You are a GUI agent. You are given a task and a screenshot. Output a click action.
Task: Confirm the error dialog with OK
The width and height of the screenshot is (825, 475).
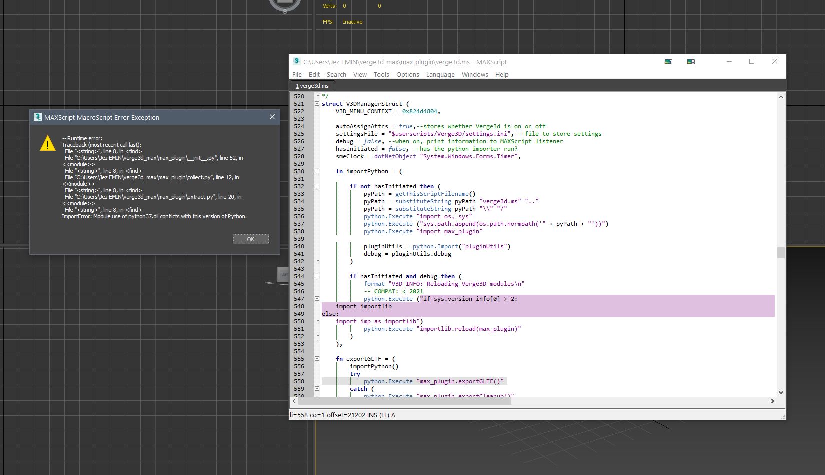251,239
